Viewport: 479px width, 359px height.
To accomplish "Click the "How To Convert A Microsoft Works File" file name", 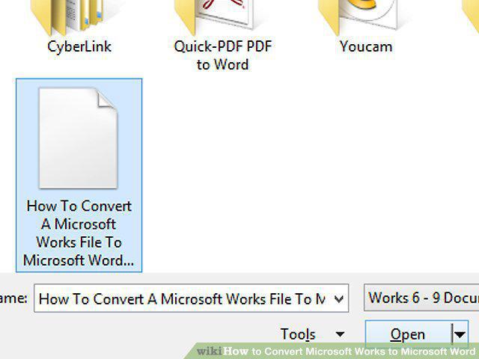I will click(79, 233).
